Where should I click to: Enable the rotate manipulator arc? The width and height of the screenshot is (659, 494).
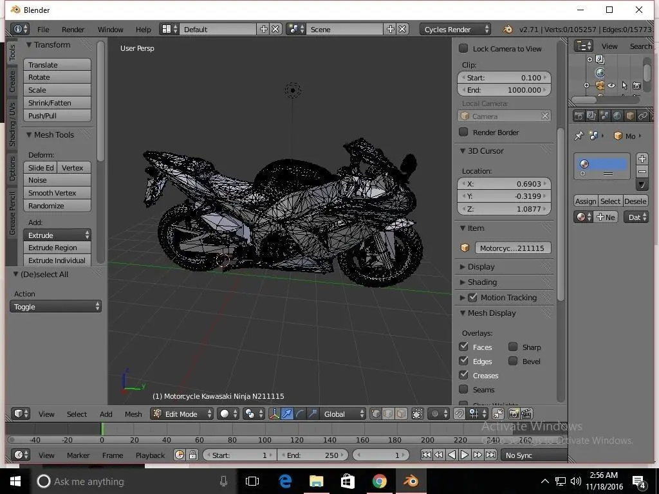click(x=300, y=414)
